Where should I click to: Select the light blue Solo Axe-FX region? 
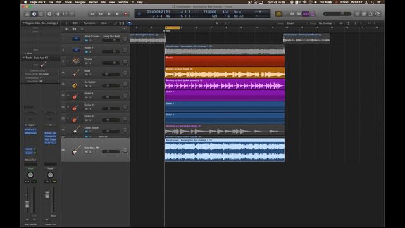point(225,149)
